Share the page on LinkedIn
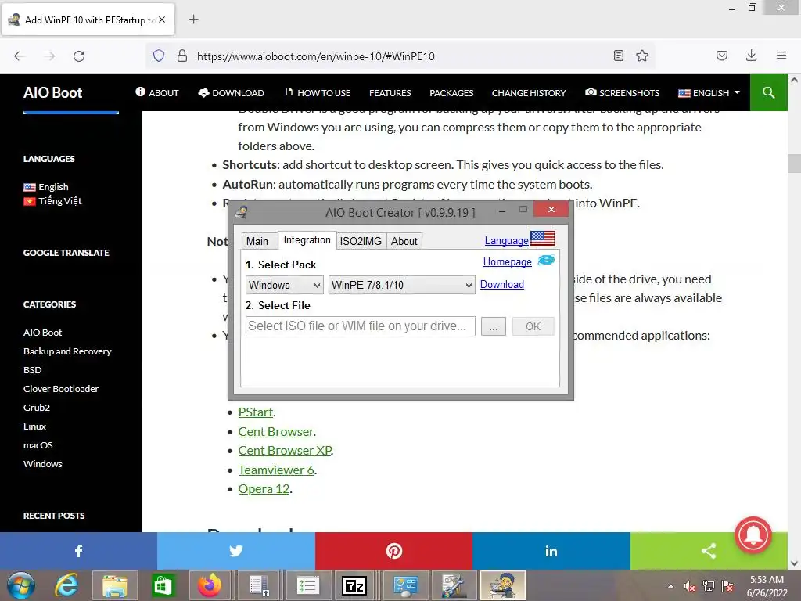 pos(551,550)
